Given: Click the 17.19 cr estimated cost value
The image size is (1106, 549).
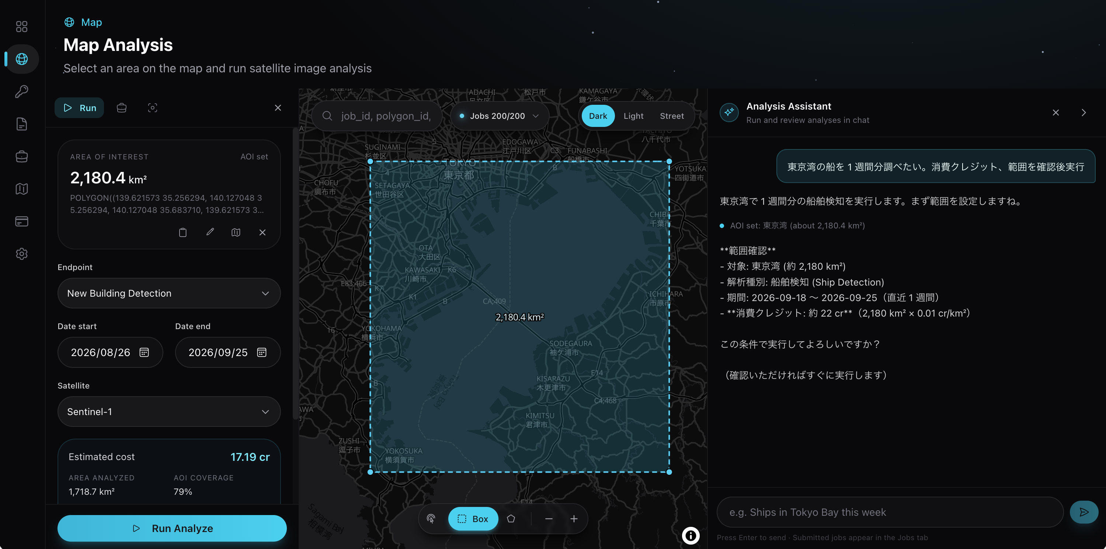Looking at the screenshot, I should (250, 457).
